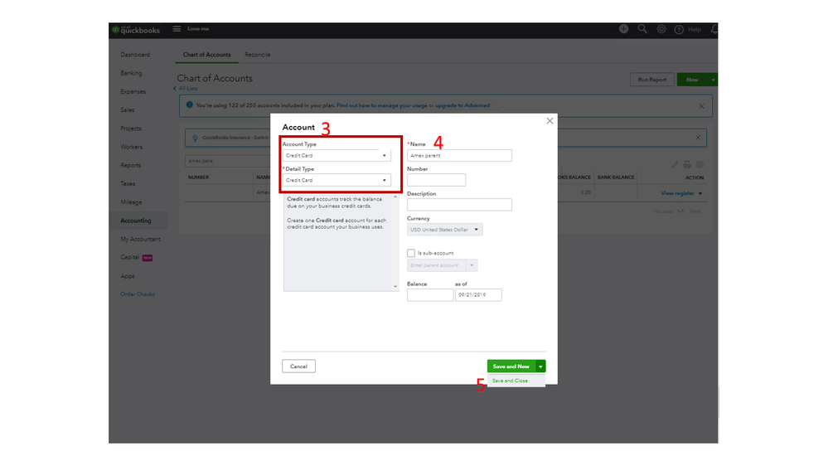Click the description box scroll-down arrow
The height and width of the screenshot is (466, 828).
click(x=395, y=287)
